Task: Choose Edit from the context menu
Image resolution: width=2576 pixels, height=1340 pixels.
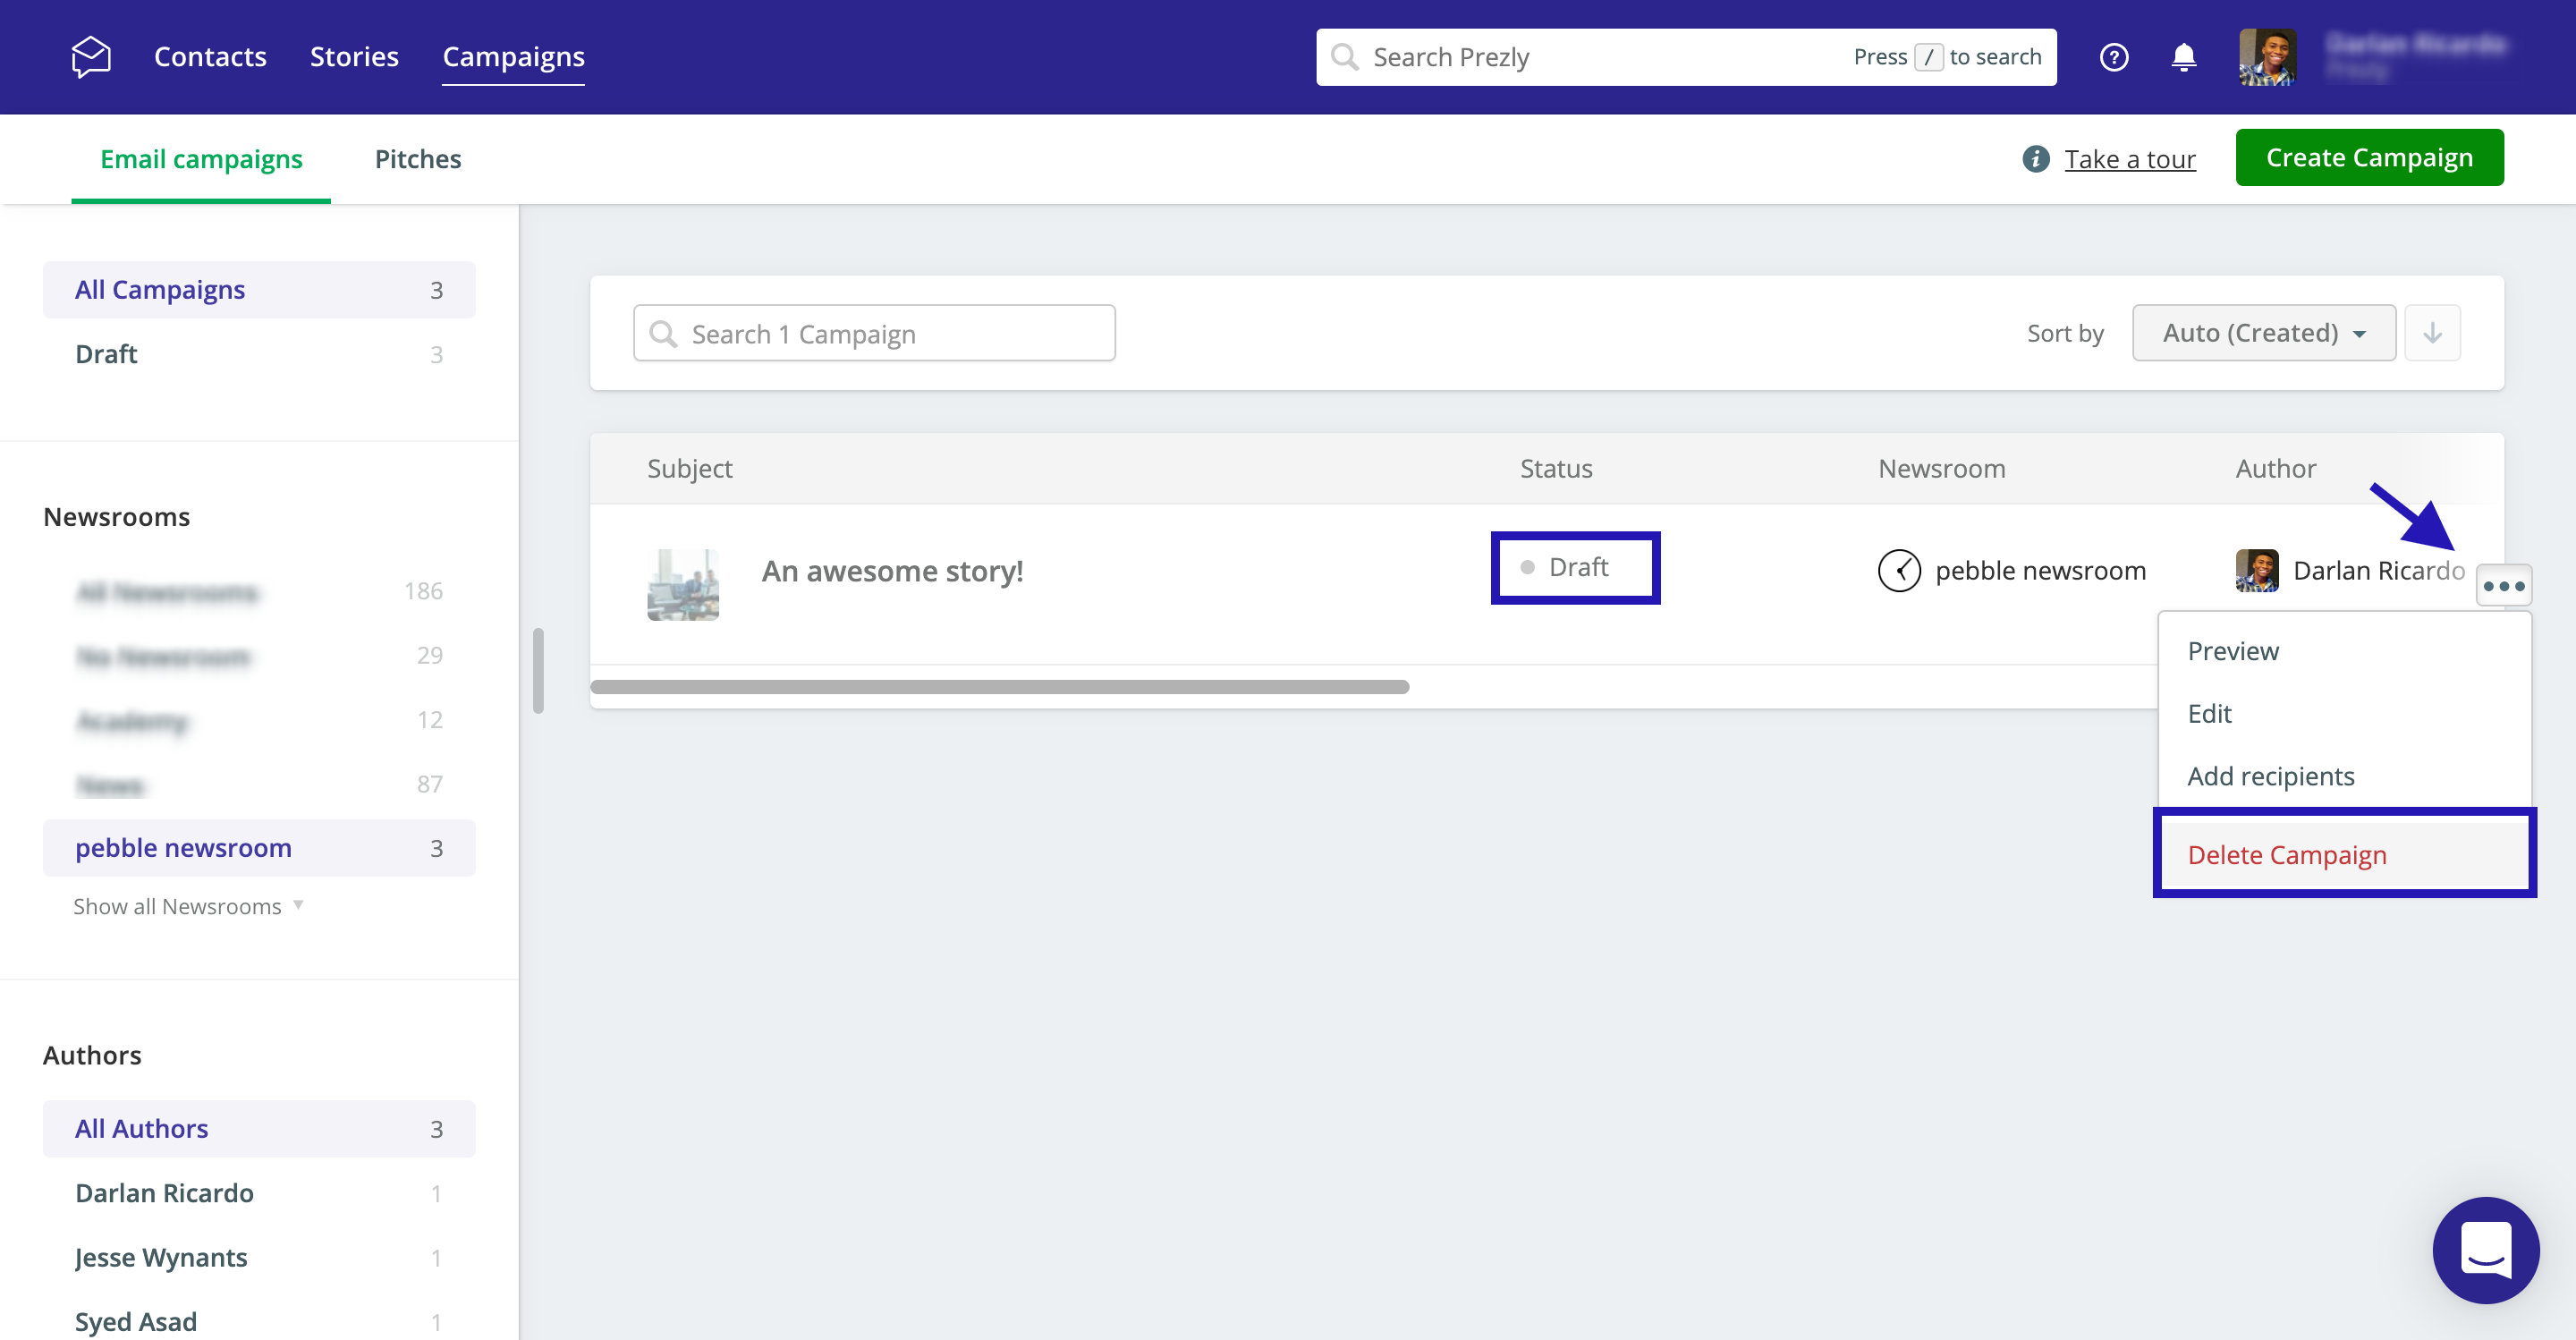Action: pos(2344,713)
